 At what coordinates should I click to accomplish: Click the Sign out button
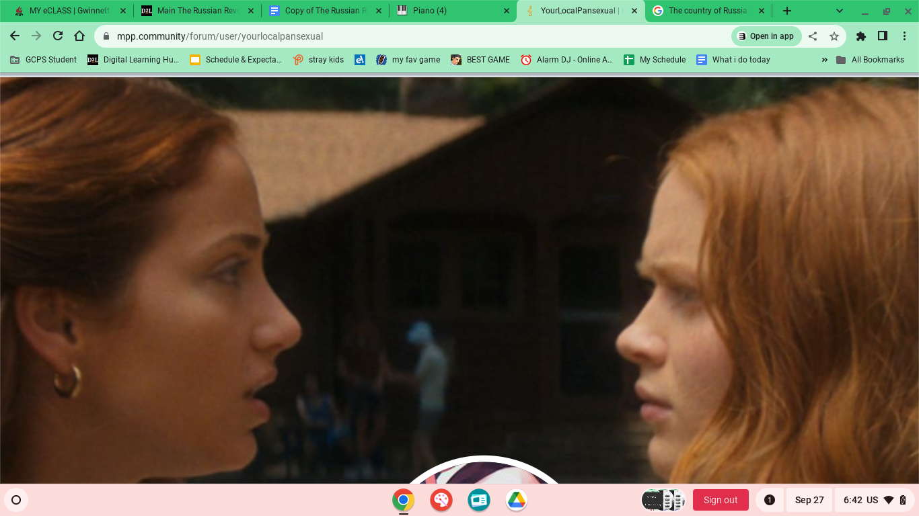(721, 500)
